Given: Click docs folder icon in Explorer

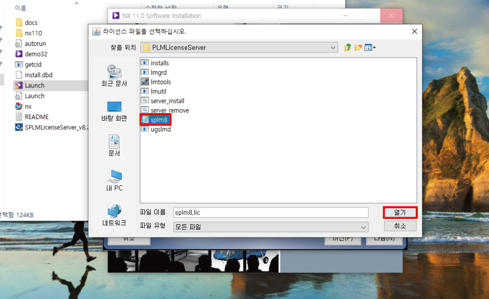Looking at the screenshot, I should click(19, 22).
